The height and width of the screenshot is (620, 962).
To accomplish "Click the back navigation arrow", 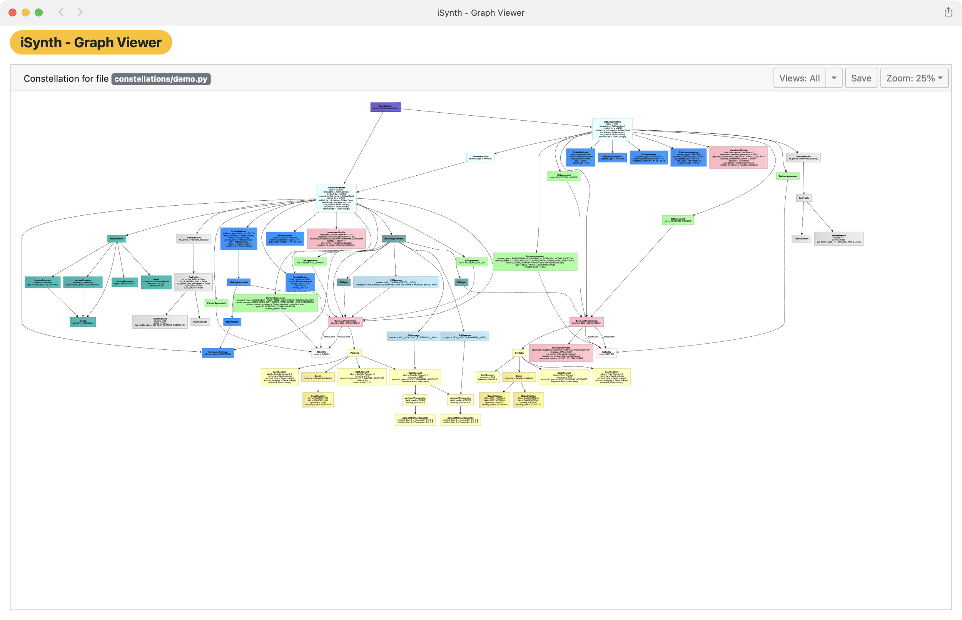I will pos(61,12).
